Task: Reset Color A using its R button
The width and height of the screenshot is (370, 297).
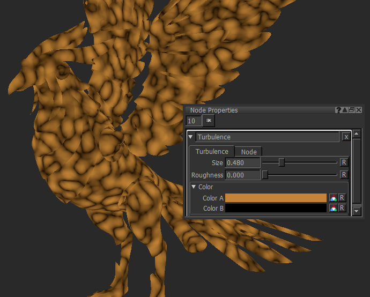Action: (342, 198)
